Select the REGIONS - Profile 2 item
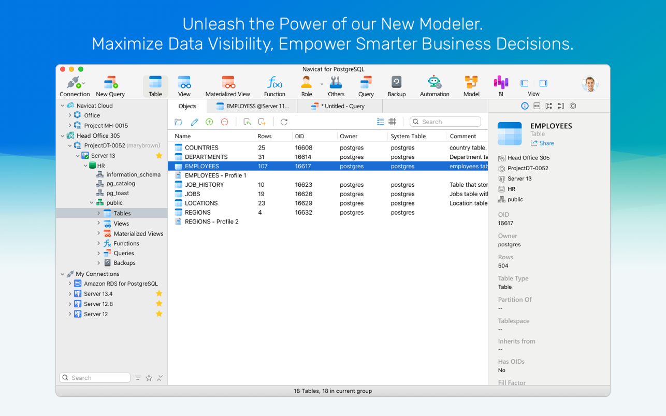Screen dimensions: 666x416 point(328,221)
